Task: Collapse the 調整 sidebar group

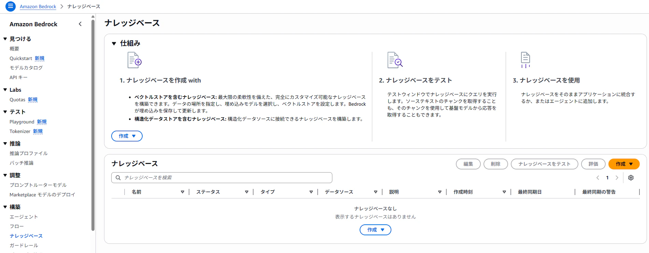Action: click(5, 175)
